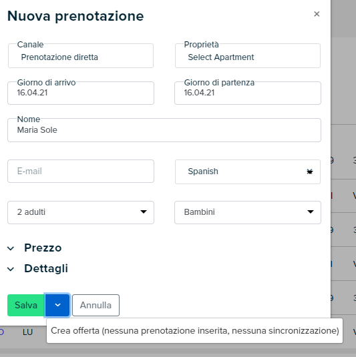
Task: Open the Proprietà Select Apartment dropdown
Action: click(248, 56)
